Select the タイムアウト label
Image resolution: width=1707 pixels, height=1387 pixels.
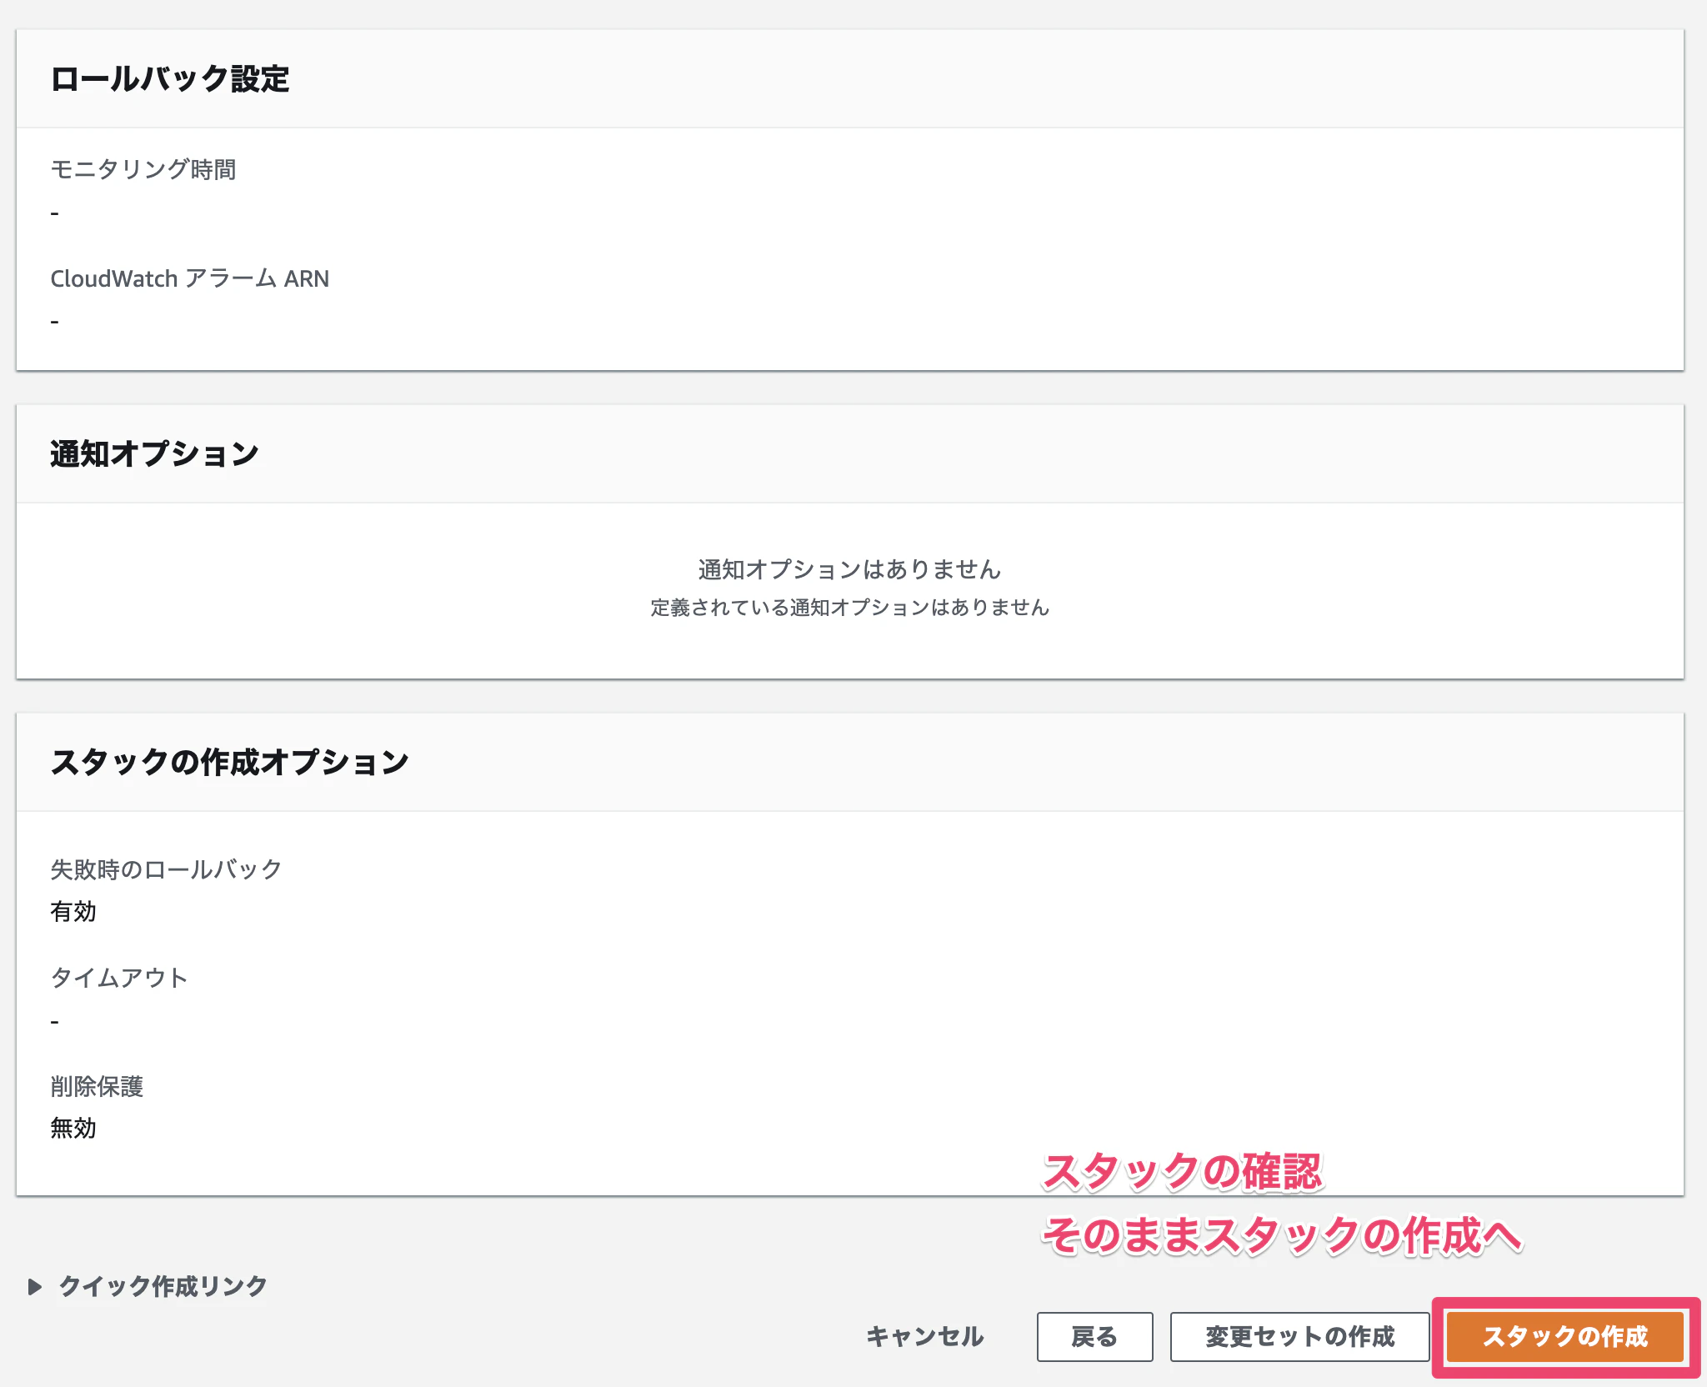[119, 978]
